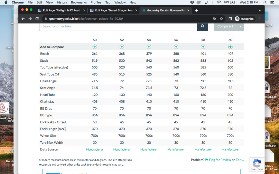Go back using browser back arrow
This screenshot has width=279, height=174.
23,19
